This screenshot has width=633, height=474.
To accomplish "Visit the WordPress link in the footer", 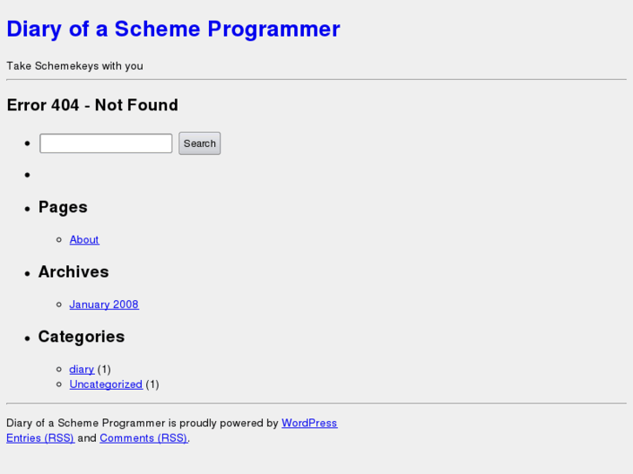I will coord(309,424).
